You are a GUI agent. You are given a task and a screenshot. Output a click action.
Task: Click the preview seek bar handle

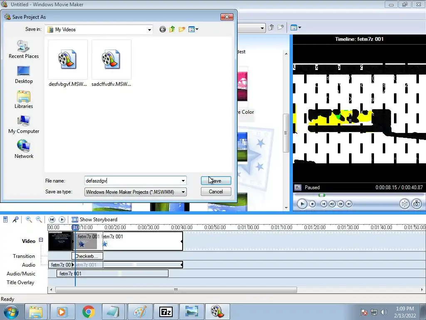coord(322,195)
